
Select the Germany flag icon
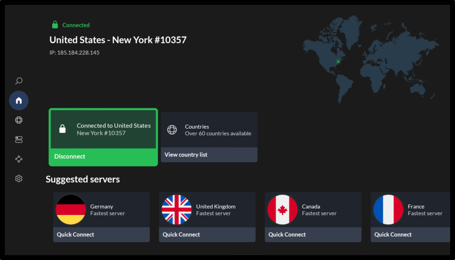70,209
